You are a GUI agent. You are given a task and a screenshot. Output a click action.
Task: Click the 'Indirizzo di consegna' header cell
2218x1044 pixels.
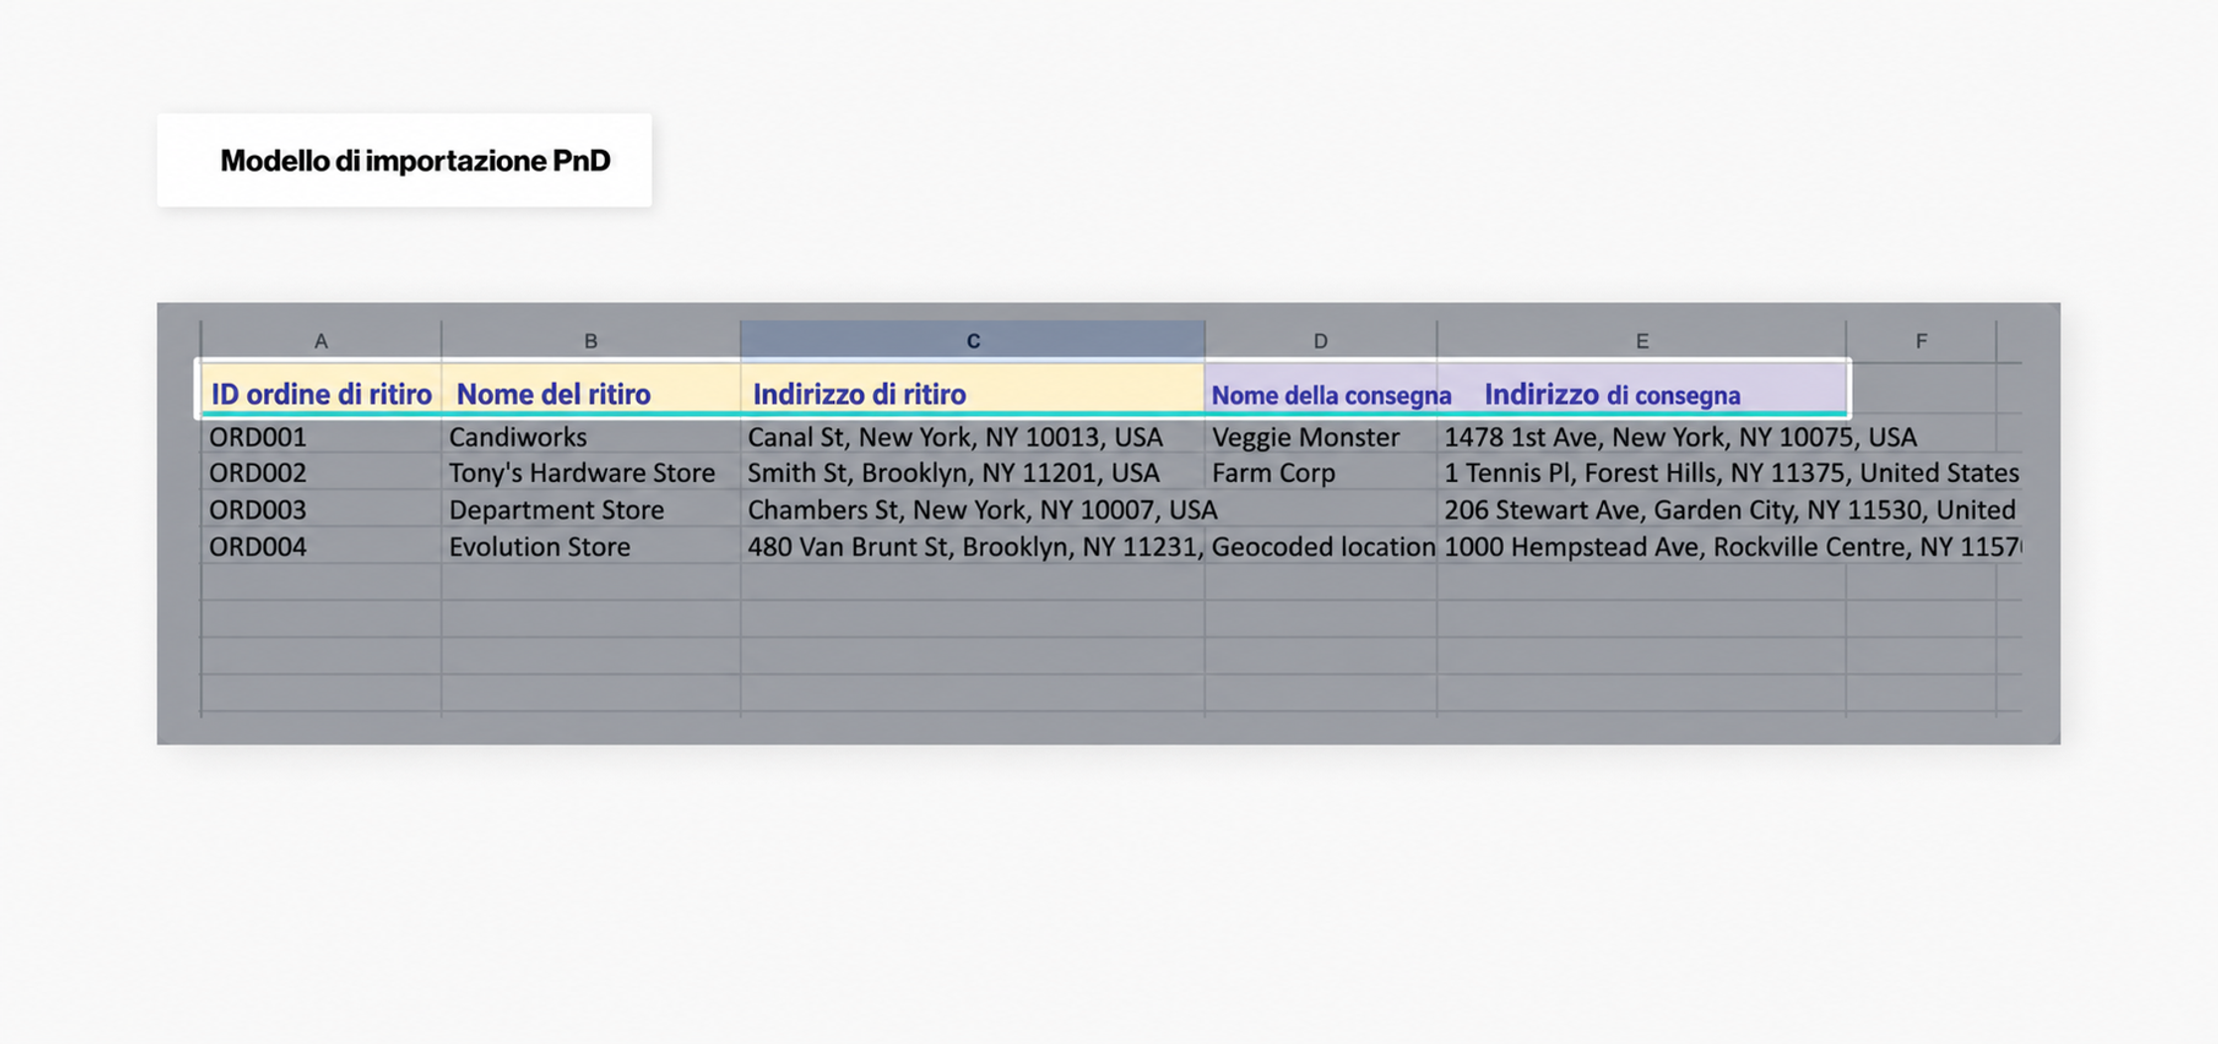(1642, 390)
